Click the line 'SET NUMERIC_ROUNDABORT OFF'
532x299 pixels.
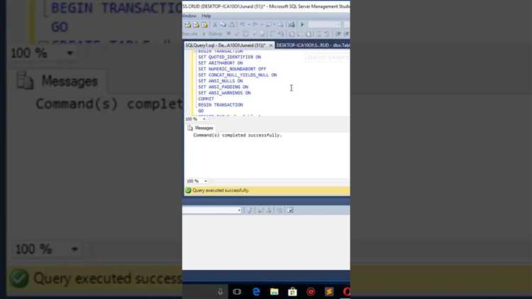tap(232, 69)
